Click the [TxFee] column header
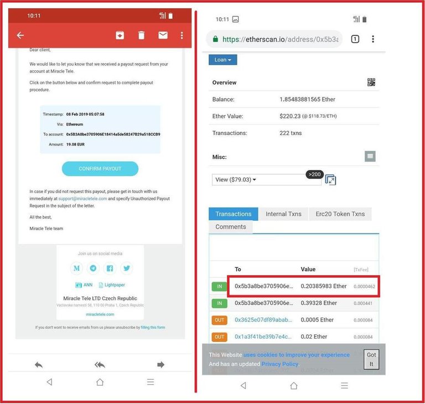 [x=361, y=270]
